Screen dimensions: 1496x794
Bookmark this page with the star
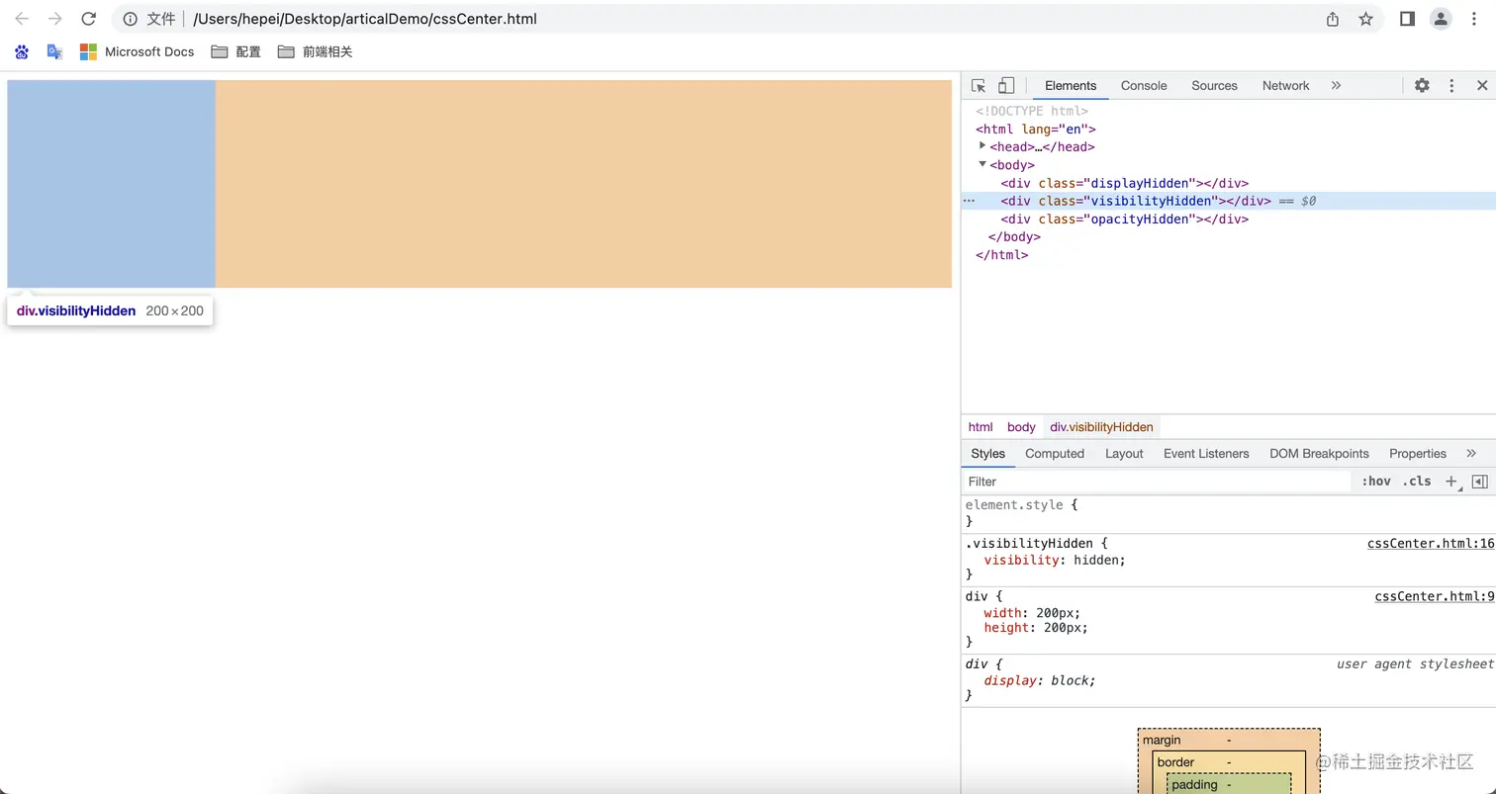[x=1366, y=19]
